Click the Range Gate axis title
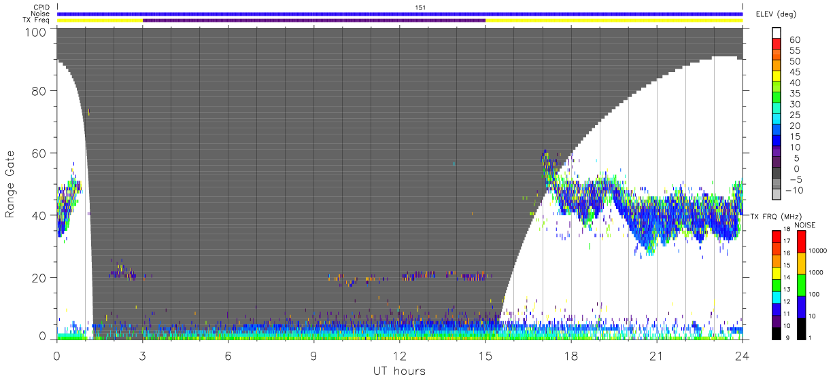835x385 pixels. click(x=10, y=184)
